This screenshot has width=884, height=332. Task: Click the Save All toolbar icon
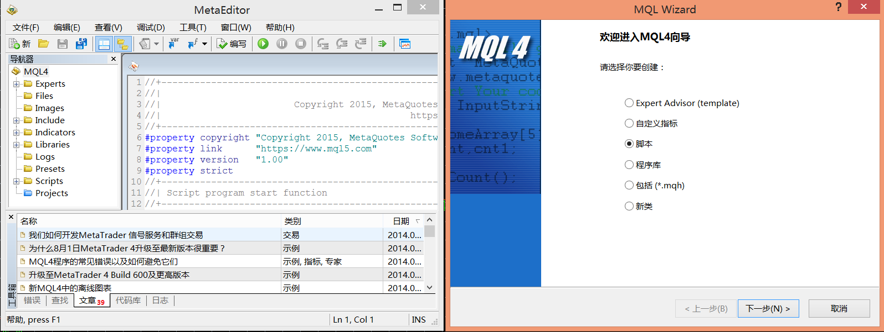pyautogui.click(x=81, y=44)
